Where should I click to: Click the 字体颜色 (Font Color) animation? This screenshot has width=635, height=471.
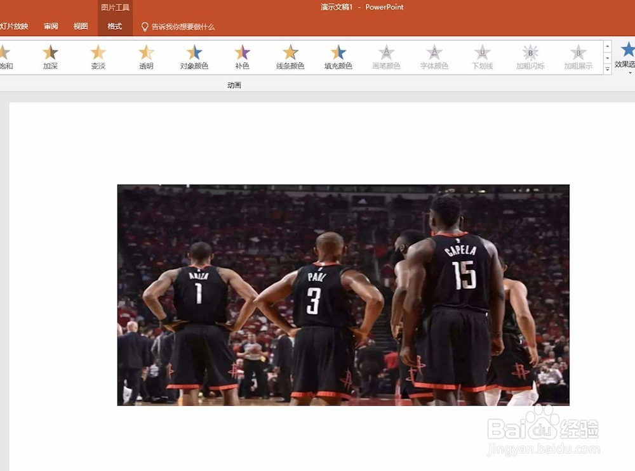(x=434, y=57)
